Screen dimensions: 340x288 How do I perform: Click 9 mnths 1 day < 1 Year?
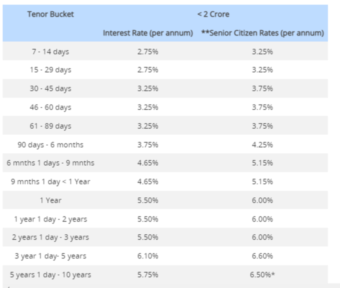tap(50, 181)
